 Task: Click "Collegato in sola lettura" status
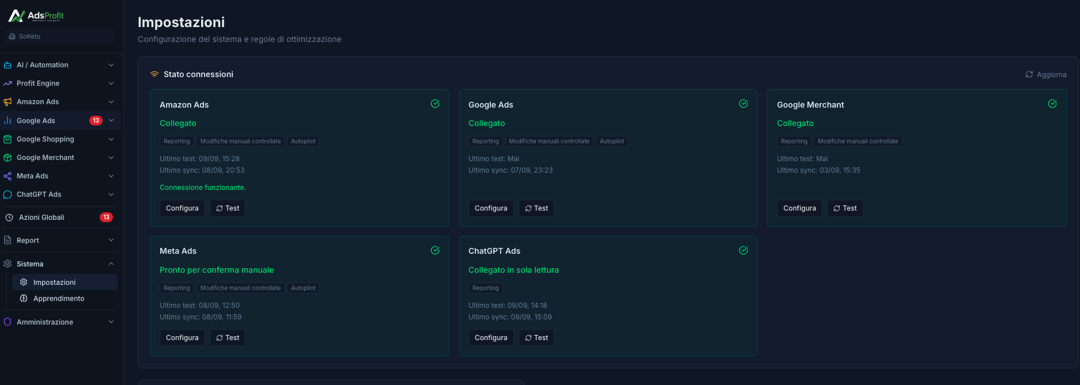pos(513,270)
